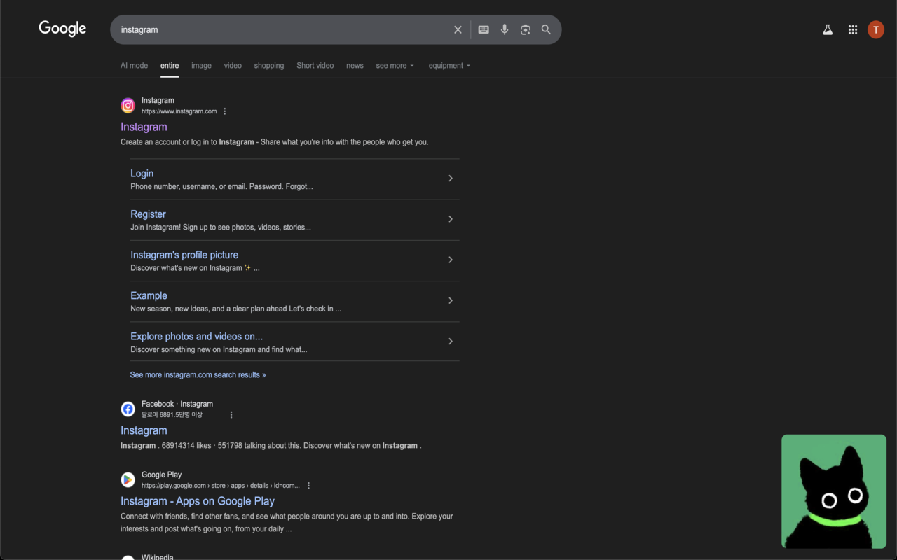The width and height of the screenshot is (897, 560).
Task: Open the Register sitelink
Action: 148,214
